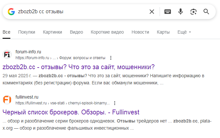220x138 pixels.
Task: Click the fullinvest.ru breadcrumb URL
Action: [x=63, y=103]
